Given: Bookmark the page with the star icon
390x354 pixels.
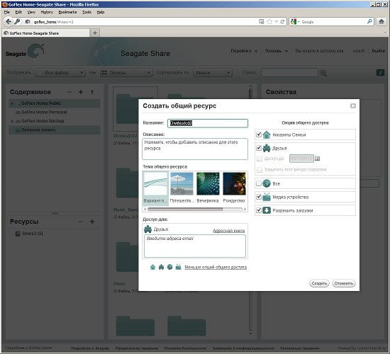Looking at the screenshot, I should click(269, 22).
